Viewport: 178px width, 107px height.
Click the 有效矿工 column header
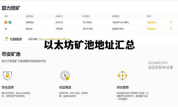point(59,16)
